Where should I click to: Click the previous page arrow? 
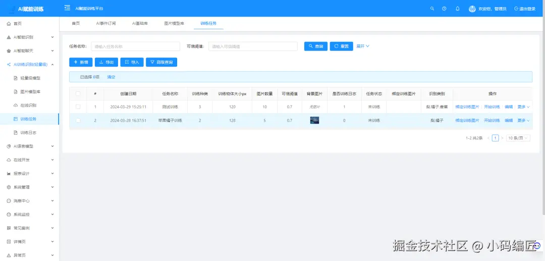click(488, 138)
